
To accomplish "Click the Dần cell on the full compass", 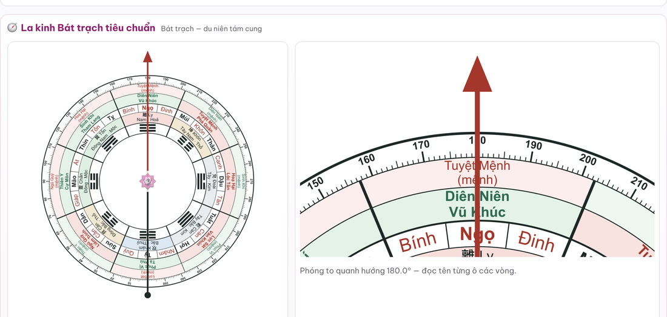I will tap(85, 218).
